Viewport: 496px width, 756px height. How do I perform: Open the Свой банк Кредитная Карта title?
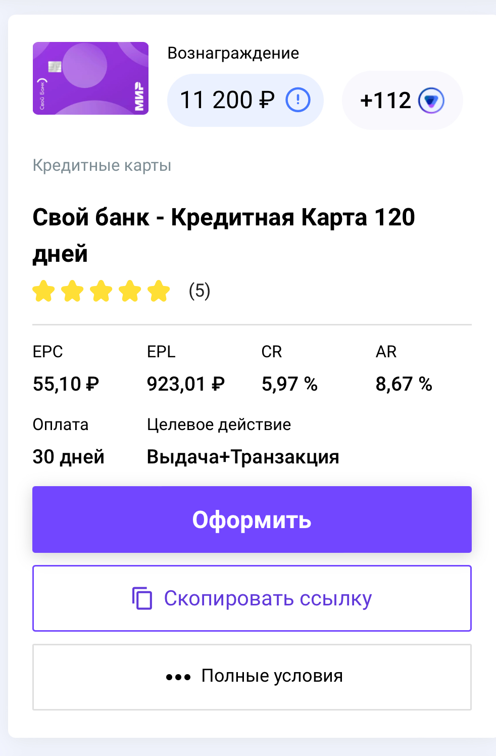click(224, 235)
